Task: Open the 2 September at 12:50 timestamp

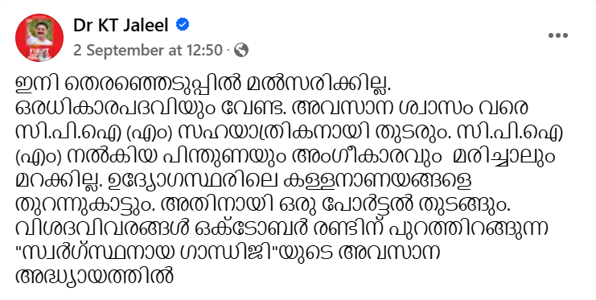Action: (147, 50)
